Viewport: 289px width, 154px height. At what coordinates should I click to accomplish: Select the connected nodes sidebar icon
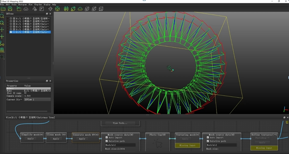(x=2, y=43)
